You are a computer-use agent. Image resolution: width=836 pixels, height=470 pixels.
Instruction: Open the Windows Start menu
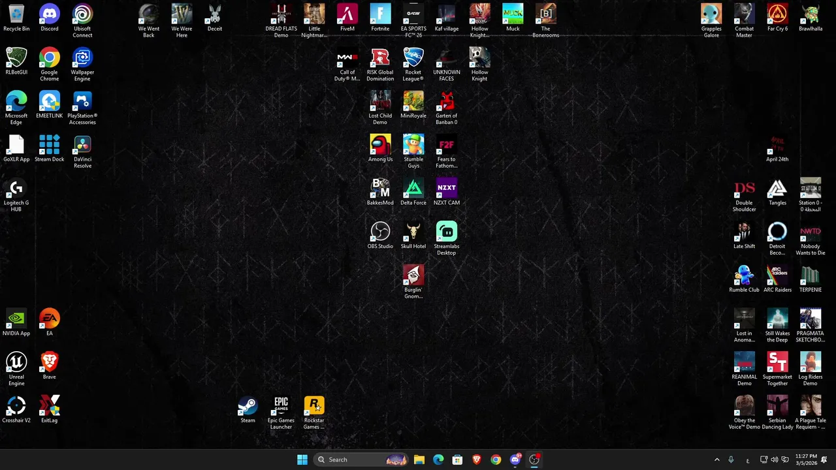(x=302, y=460)
